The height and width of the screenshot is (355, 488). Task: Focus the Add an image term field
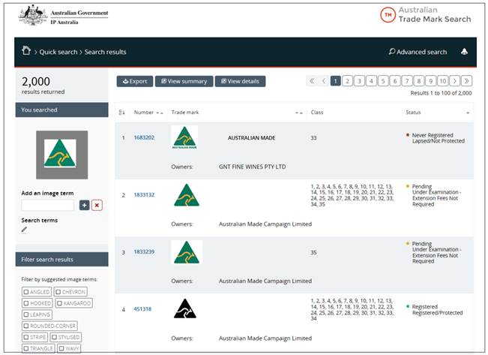click(48, 205)
